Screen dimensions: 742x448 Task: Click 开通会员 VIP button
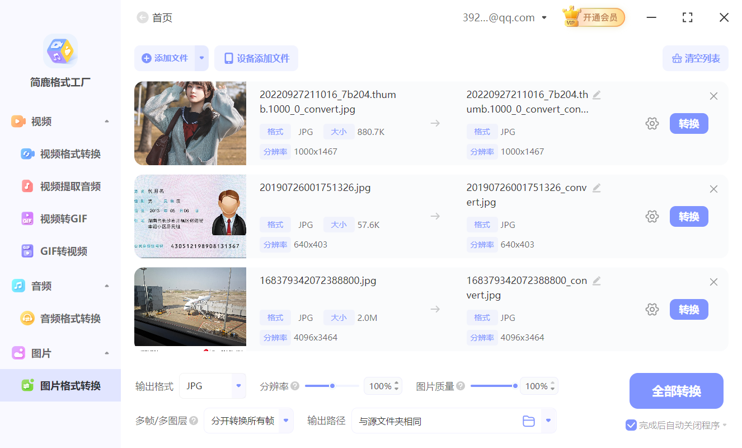coord(593,17)
